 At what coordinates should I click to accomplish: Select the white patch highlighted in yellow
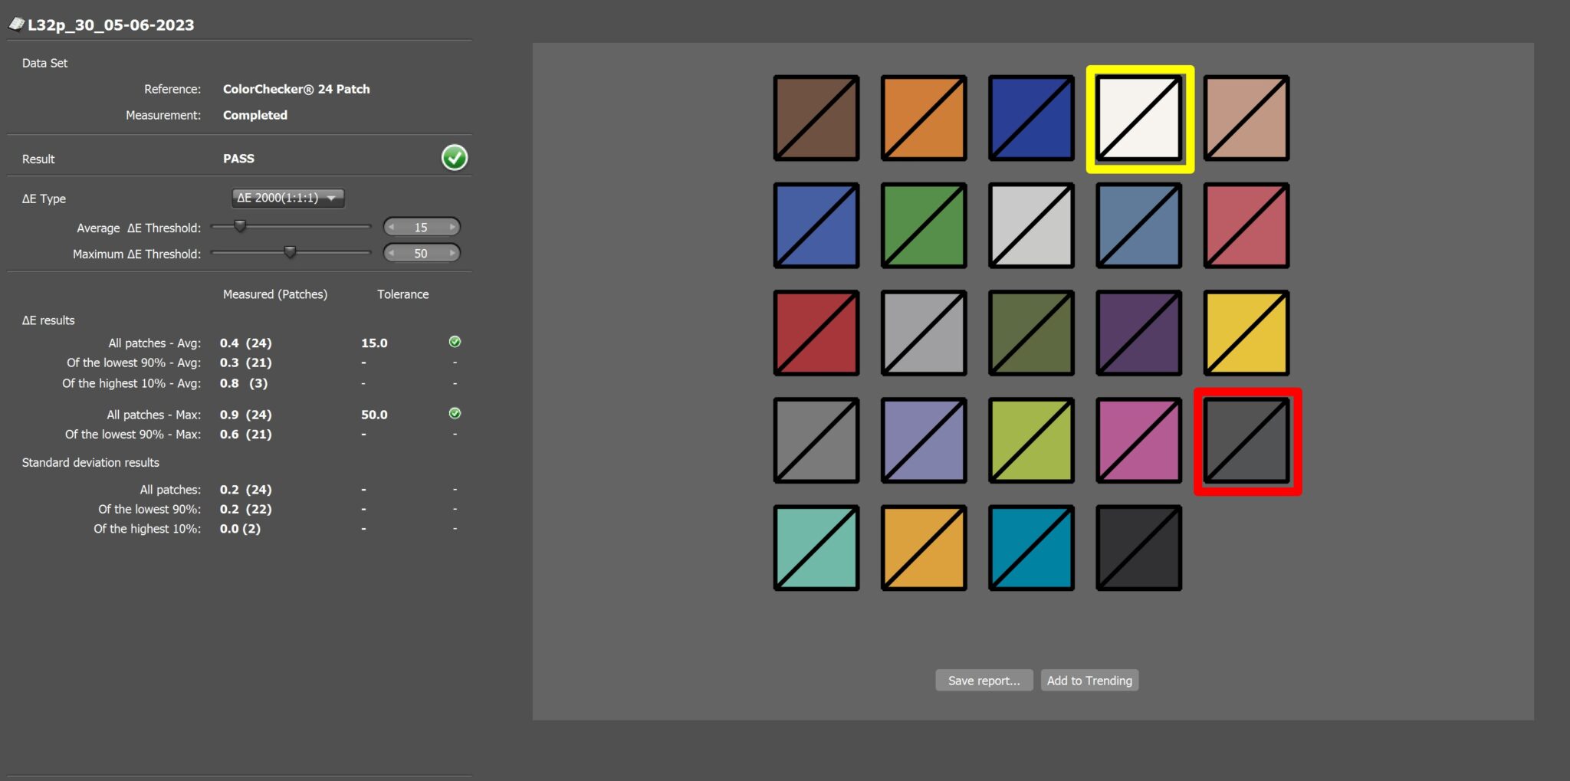click(1139, 119)
